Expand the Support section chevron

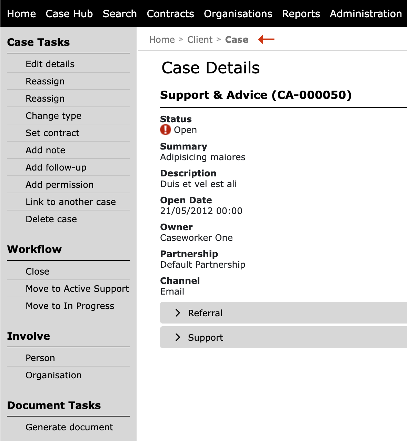click(178, 337)
